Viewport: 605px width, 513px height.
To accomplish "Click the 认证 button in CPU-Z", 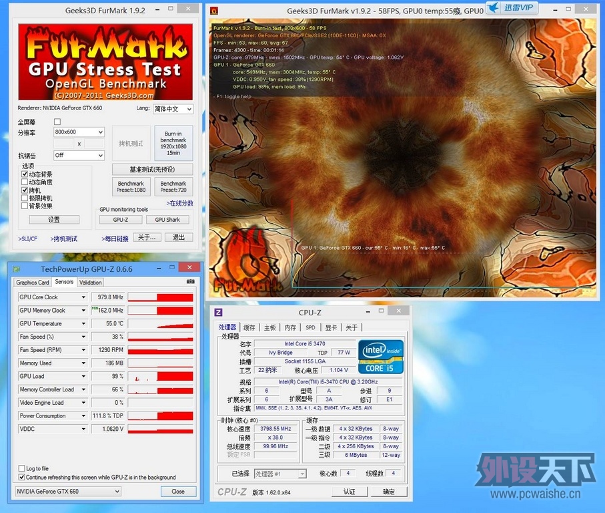I will coord(350,492).
